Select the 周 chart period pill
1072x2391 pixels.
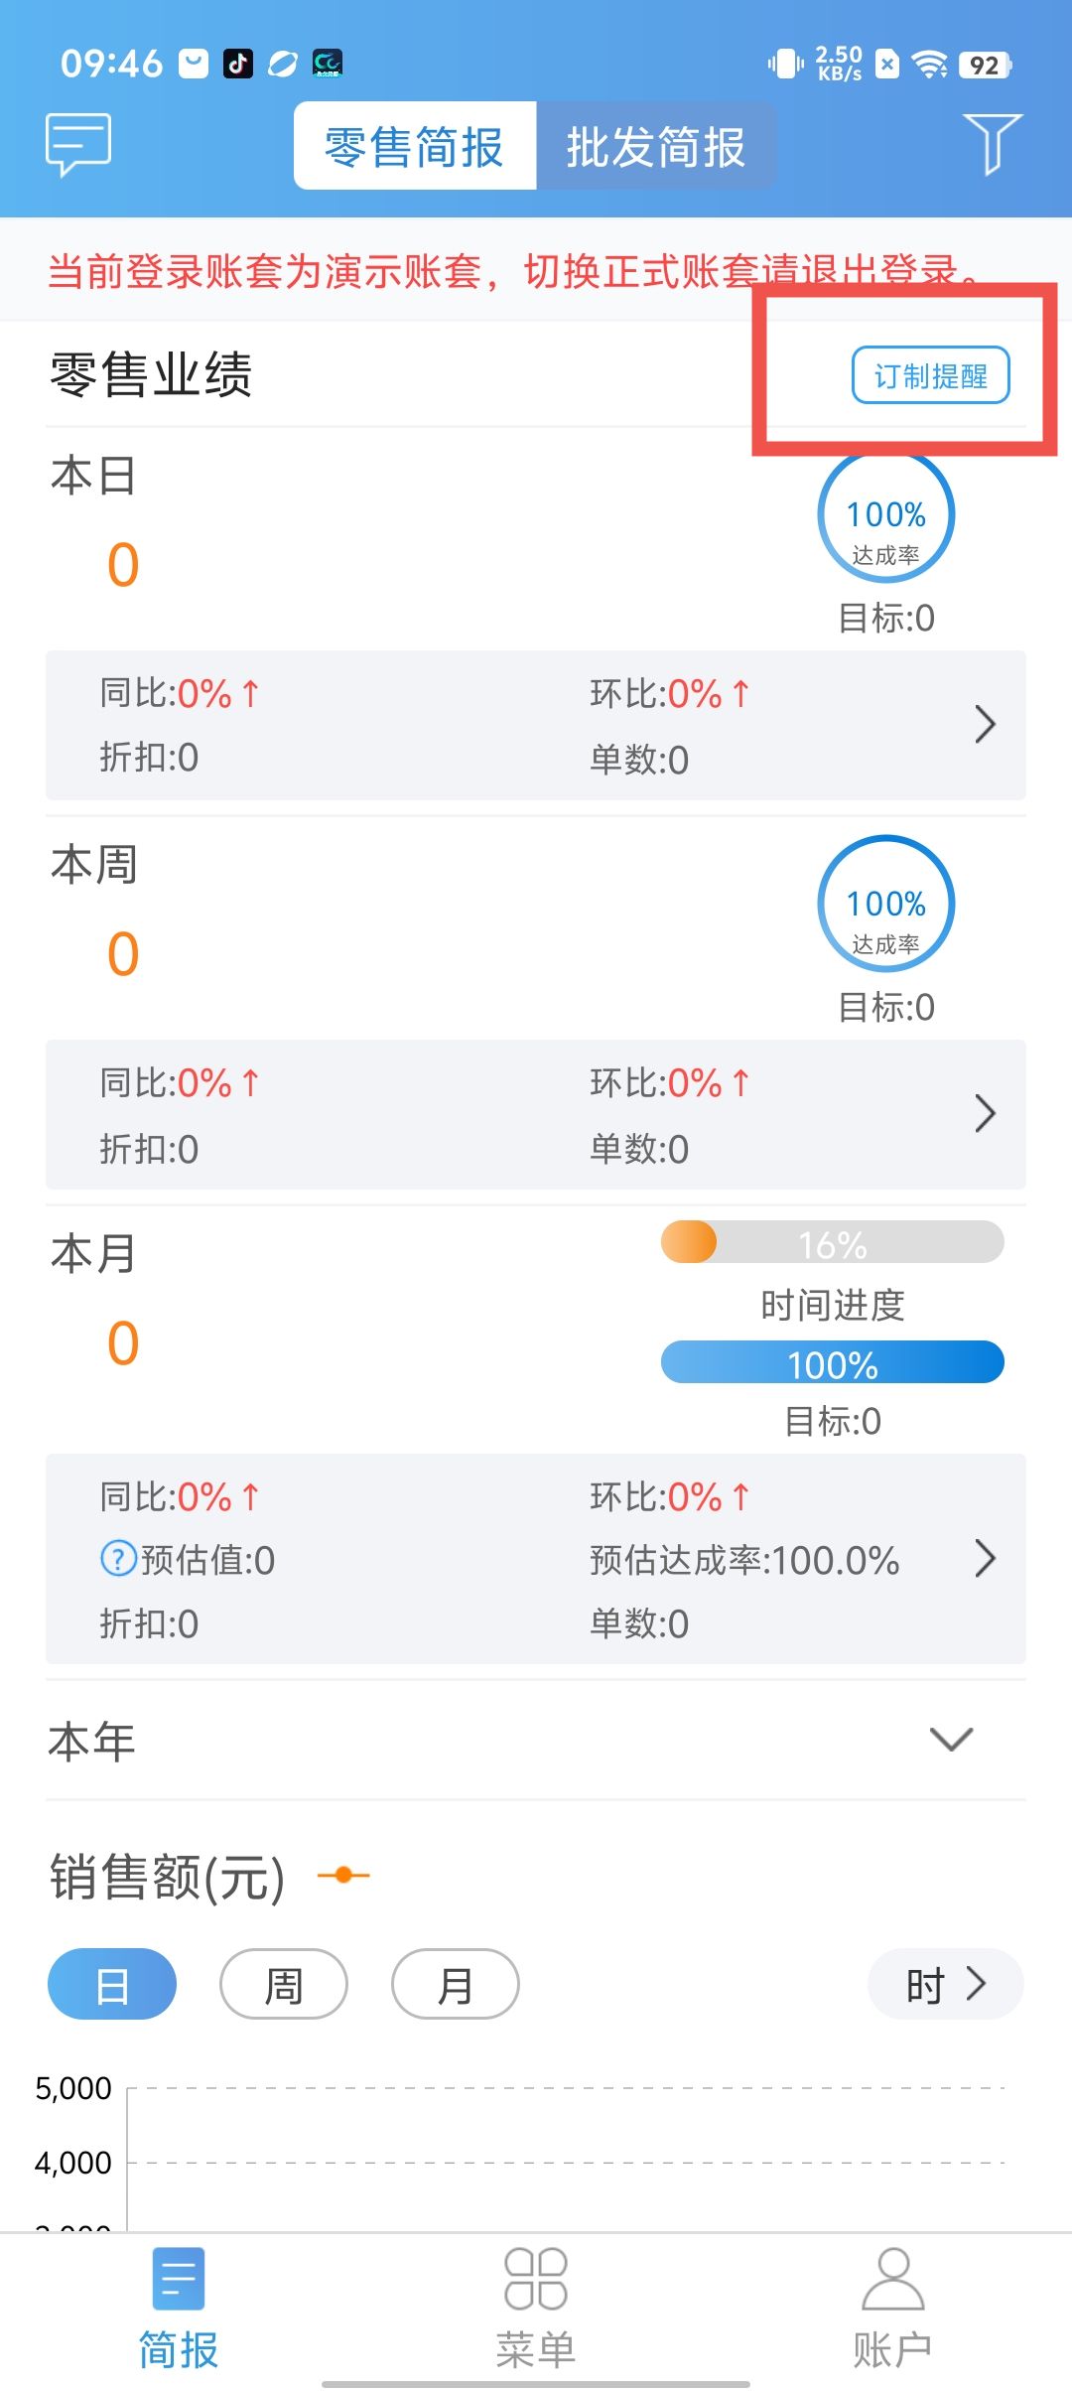[x=284, y=1984]
